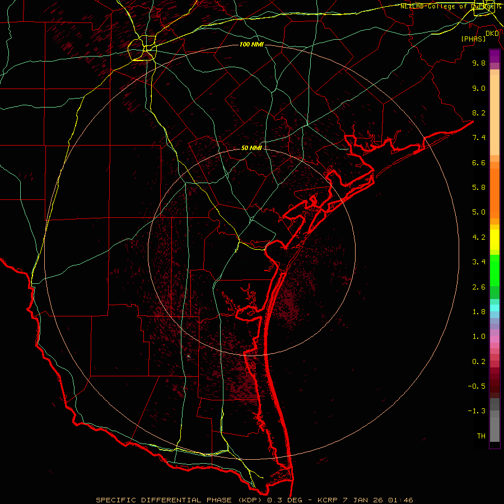504x504 pixels.
Task: Select the 6.6 value on the color scale
Action: coord(479,162)
